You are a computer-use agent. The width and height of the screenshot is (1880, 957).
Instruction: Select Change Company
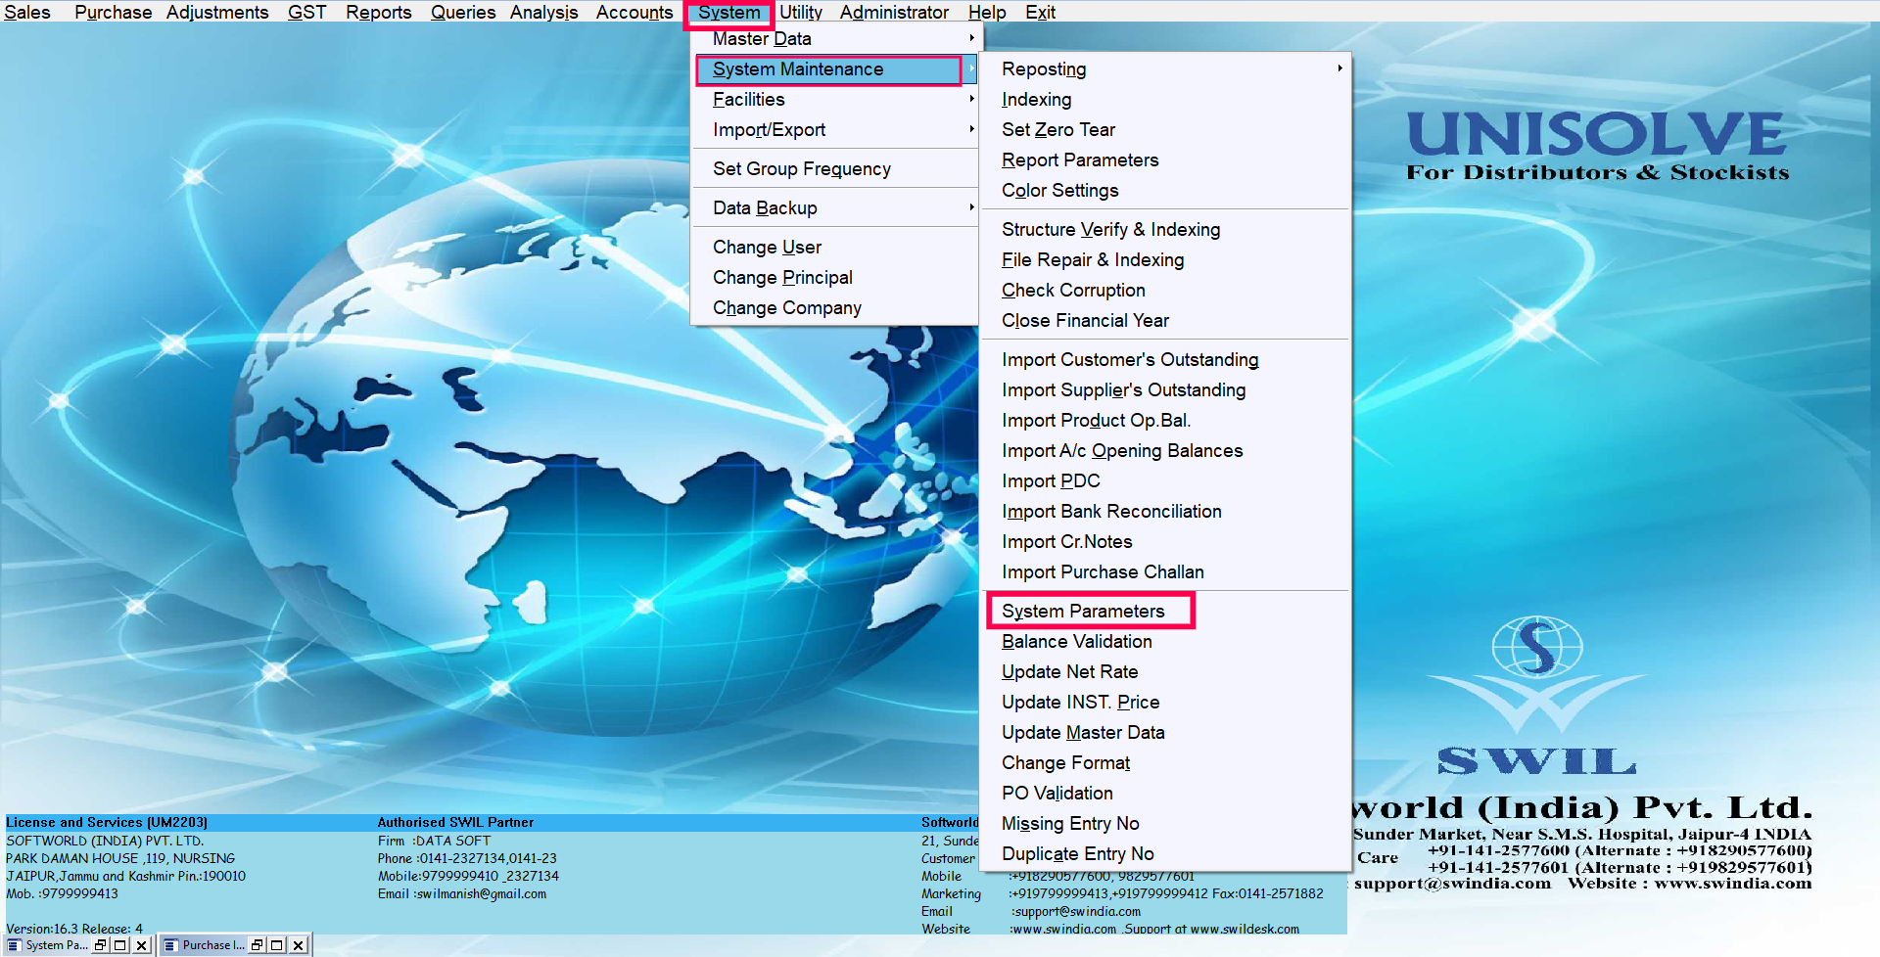click(x=835, y=308)
